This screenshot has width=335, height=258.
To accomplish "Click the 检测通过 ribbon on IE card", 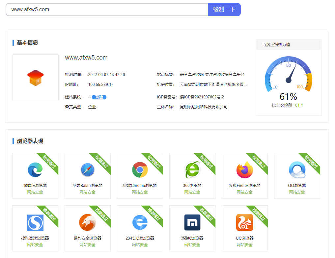I will coord(49,162).
